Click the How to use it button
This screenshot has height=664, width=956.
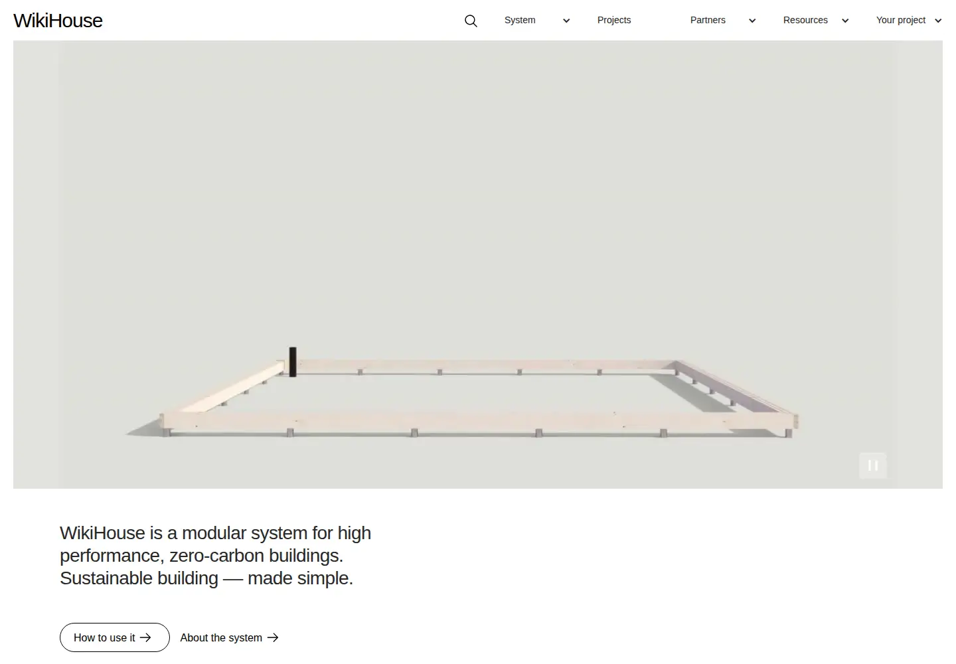click(115, 637)
